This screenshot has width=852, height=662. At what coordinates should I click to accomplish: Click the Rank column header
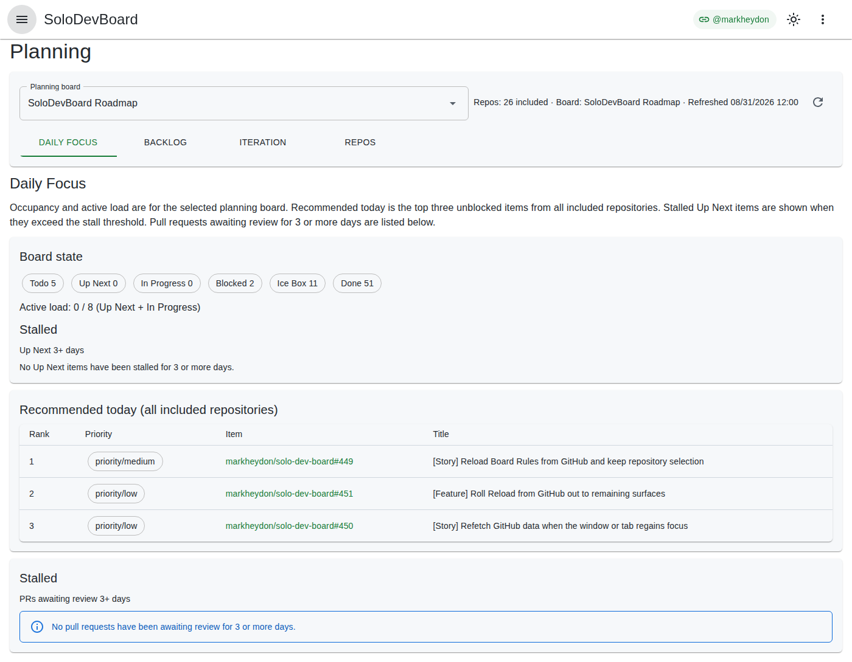tap(40, 434)
